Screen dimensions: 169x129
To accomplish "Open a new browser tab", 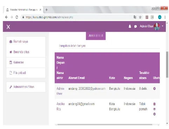I will pos(47,10).
